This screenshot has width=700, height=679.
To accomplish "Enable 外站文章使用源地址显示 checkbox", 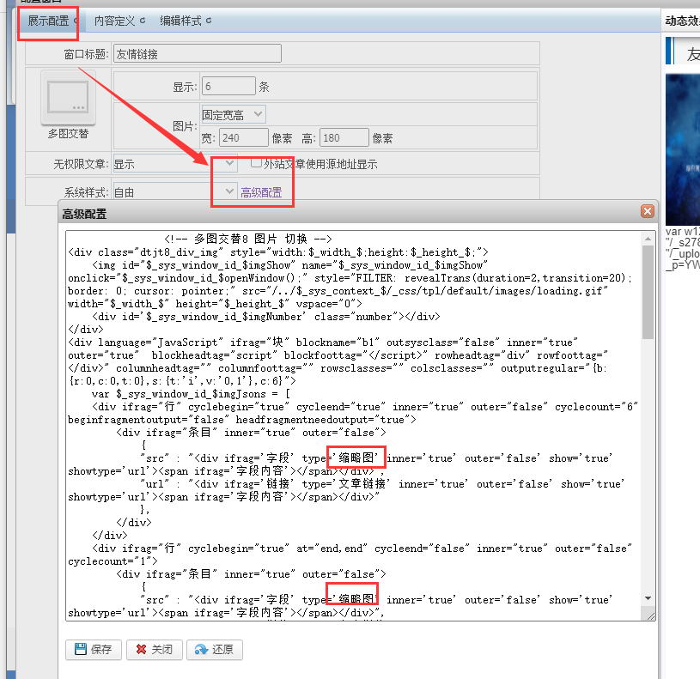I will (256, 163).
